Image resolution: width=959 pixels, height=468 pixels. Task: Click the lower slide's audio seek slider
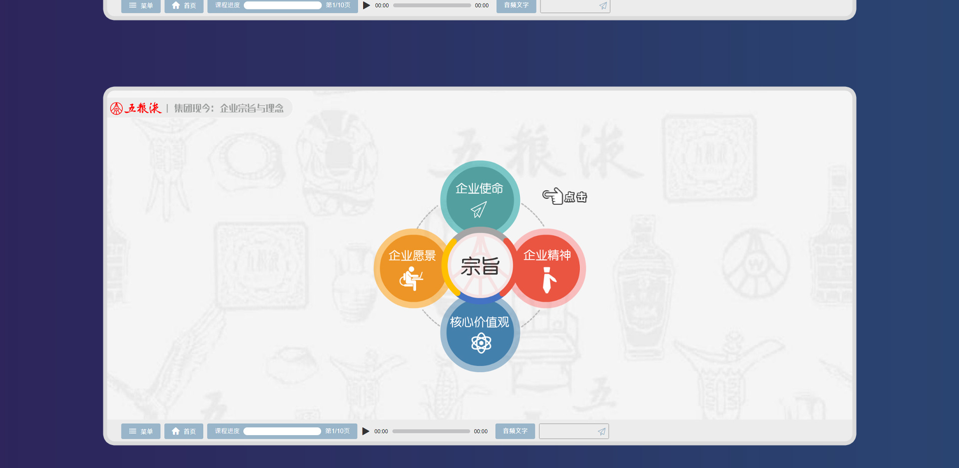pos(431,431)
